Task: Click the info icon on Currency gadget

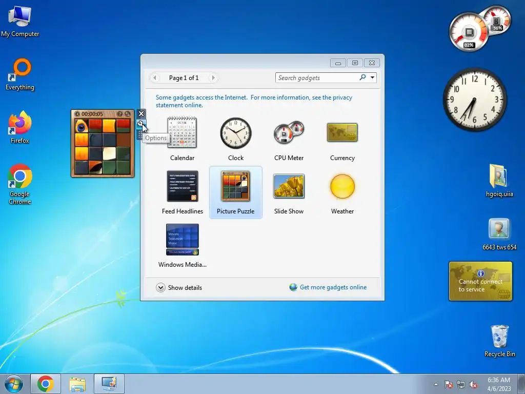Action: 481,273
